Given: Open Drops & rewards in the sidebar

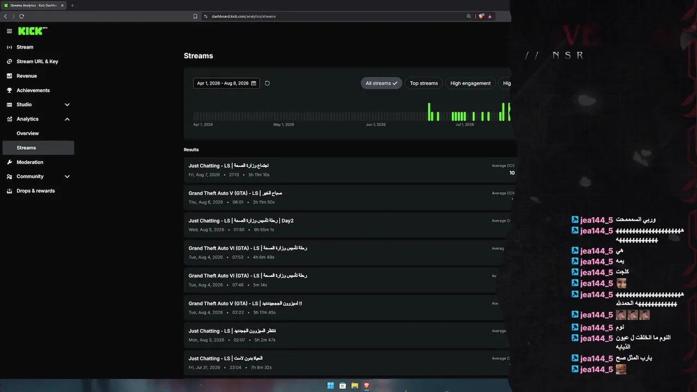Looking at the screenshot, I should click(x=38, y=191).
